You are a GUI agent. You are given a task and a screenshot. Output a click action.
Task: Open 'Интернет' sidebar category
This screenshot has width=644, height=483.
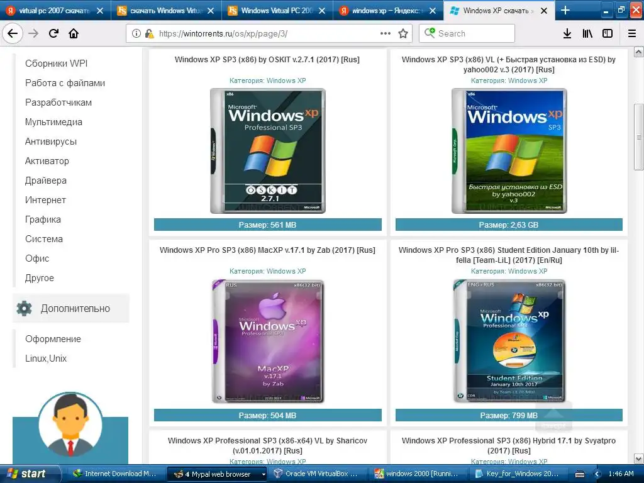click(45, 200)
